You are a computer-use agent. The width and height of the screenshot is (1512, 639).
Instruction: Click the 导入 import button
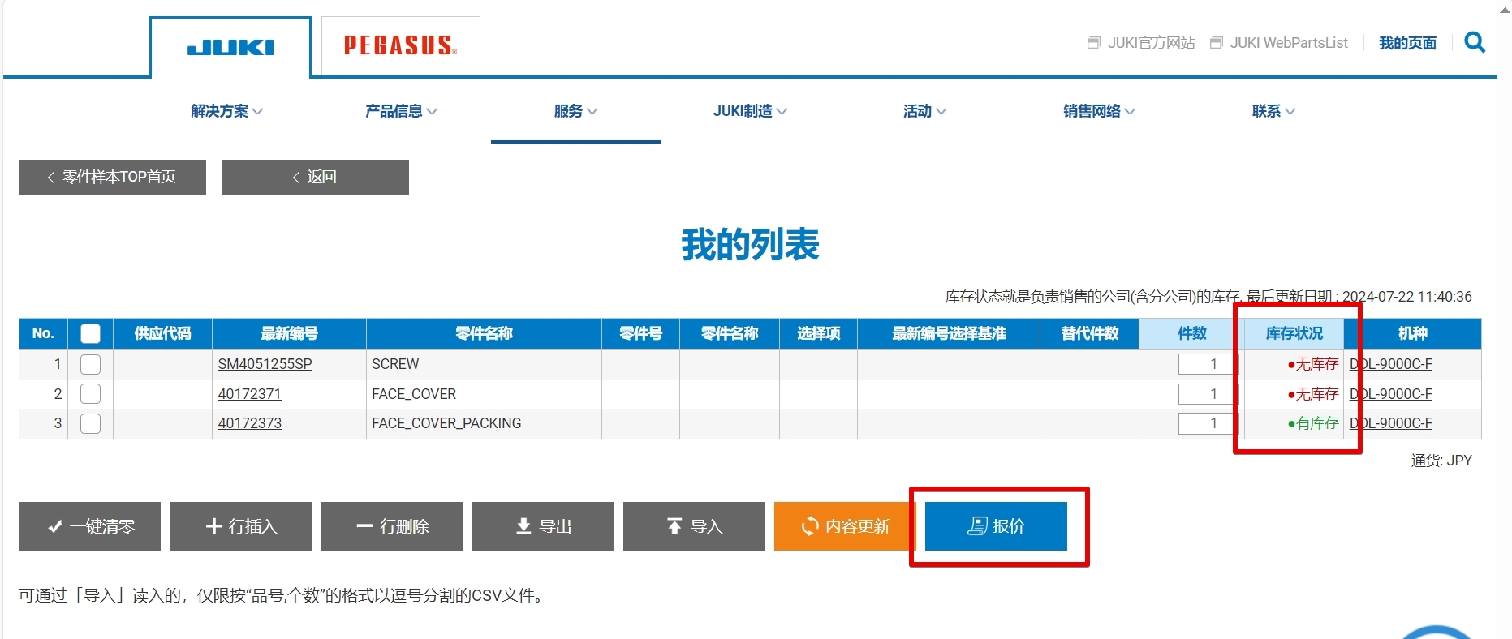[694, 526]
